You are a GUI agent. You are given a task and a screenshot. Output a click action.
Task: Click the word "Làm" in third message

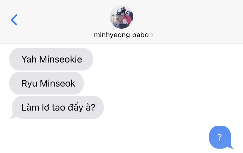coord(30,107)
